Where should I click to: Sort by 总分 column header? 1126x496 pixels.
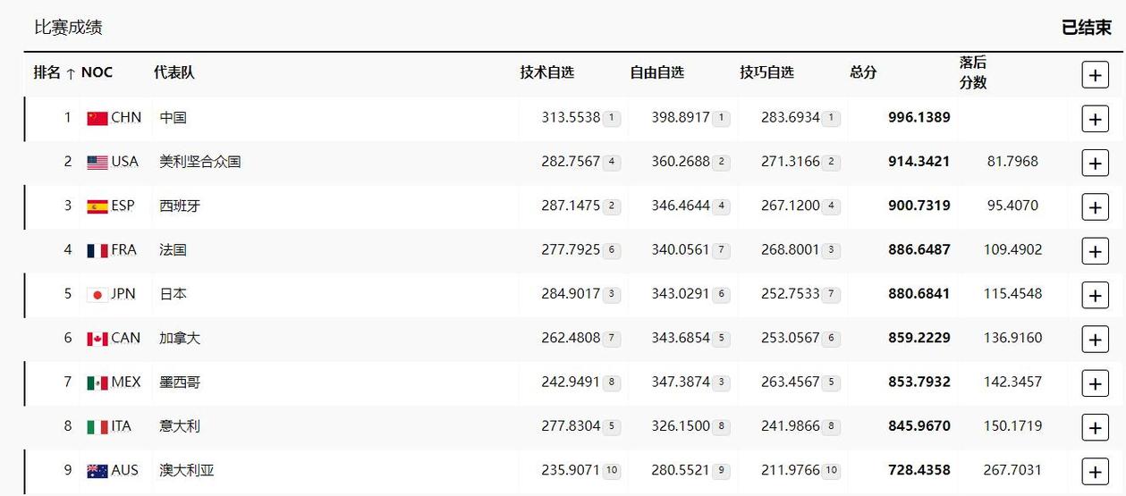coord(863,72)
